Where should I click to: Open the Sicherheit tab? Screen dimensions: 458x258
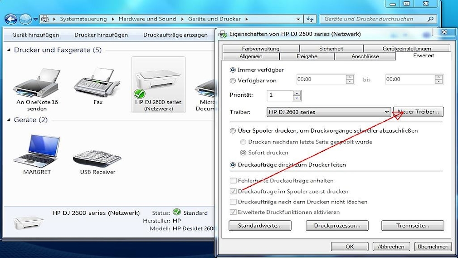(331, 49)
